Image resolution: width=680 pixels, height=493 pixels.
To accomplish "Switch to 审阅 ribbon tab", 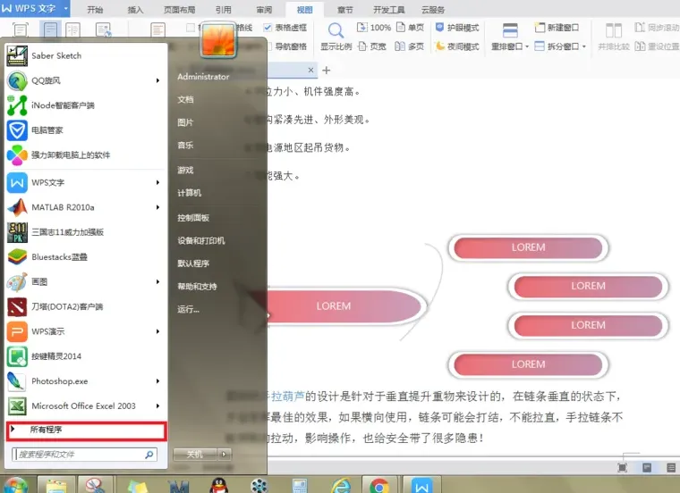I will point(264,10).
